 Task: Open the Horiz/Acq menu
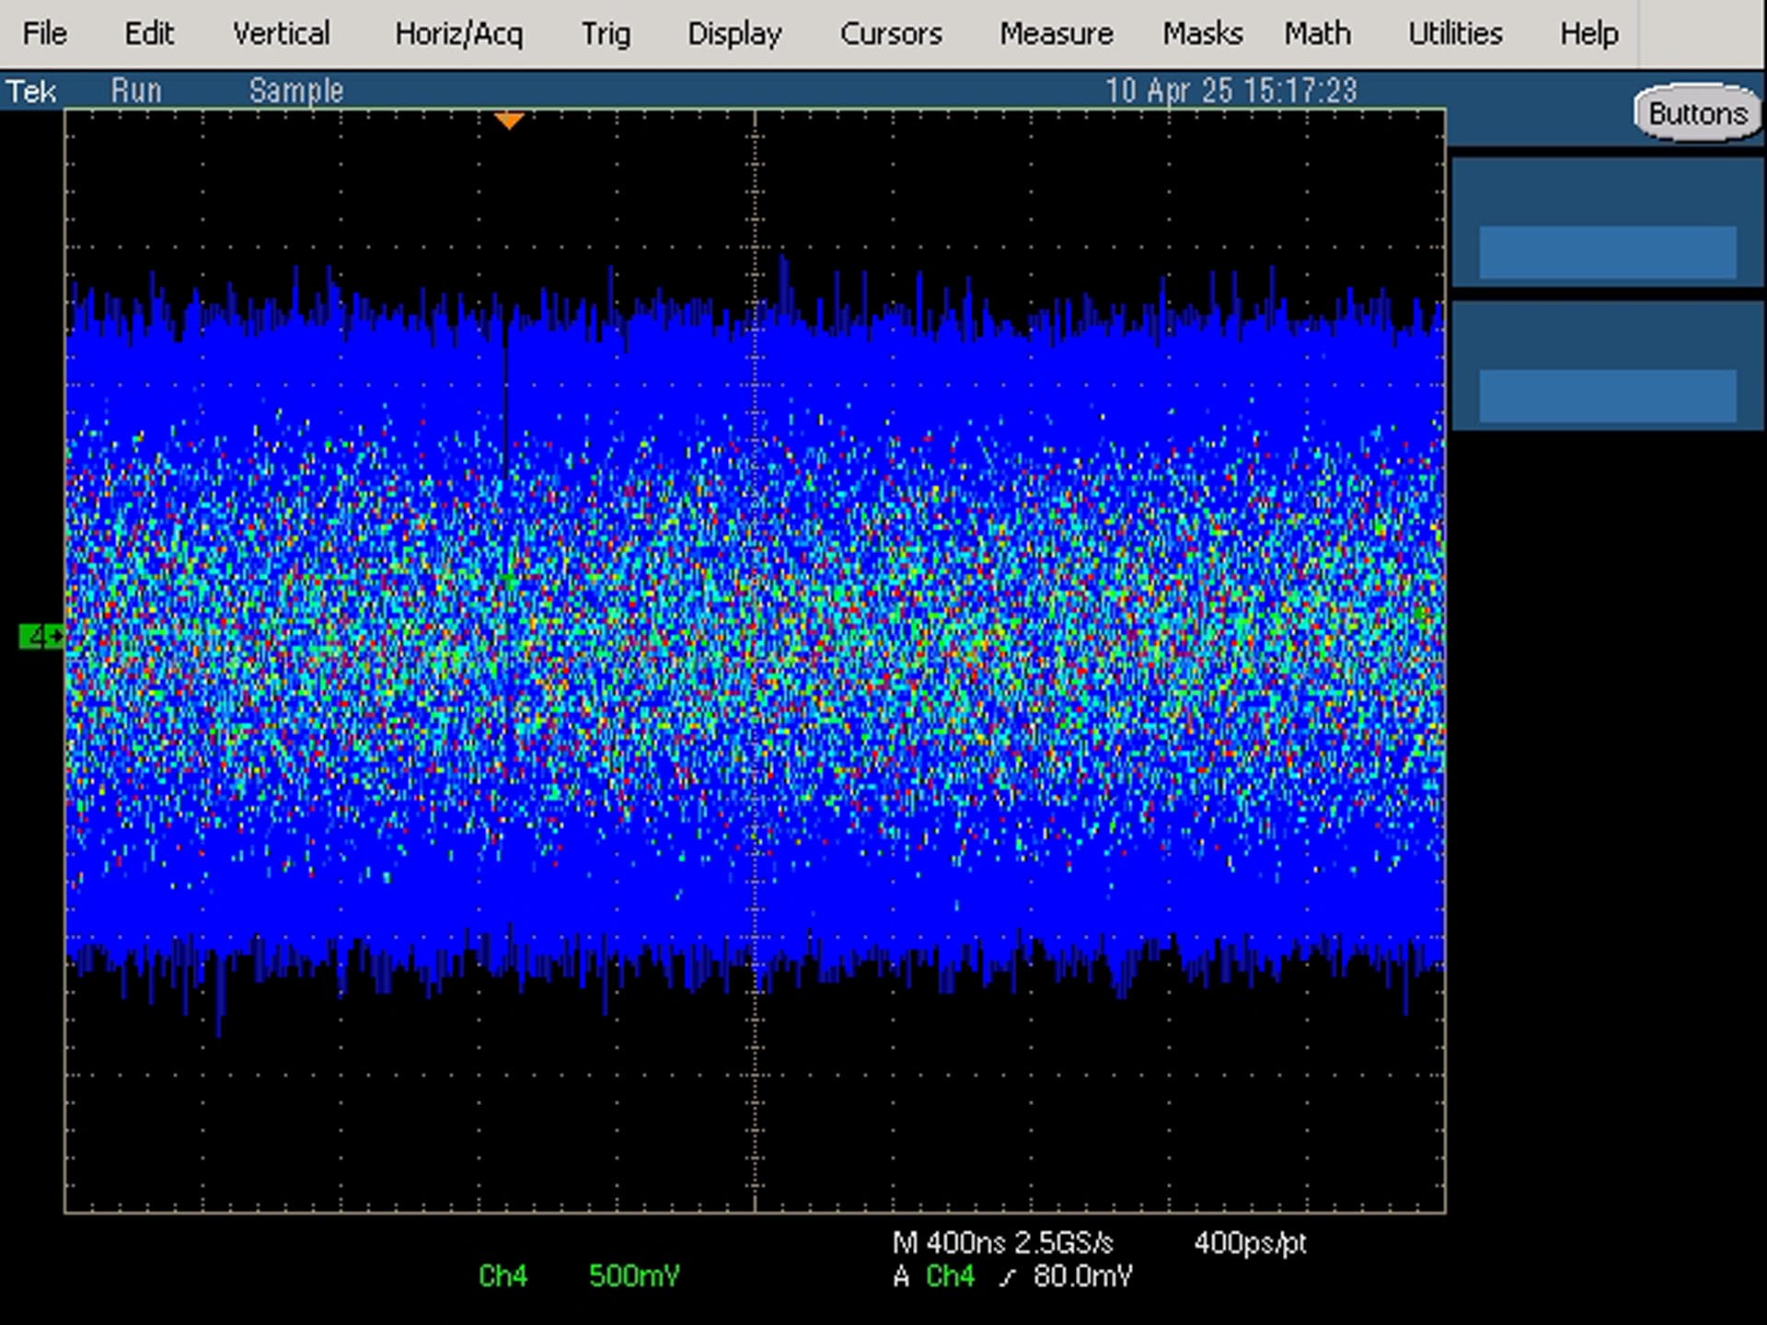458,34
